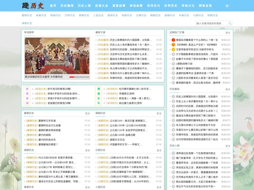Open the 成语大全 navigation item

[102, 6]
